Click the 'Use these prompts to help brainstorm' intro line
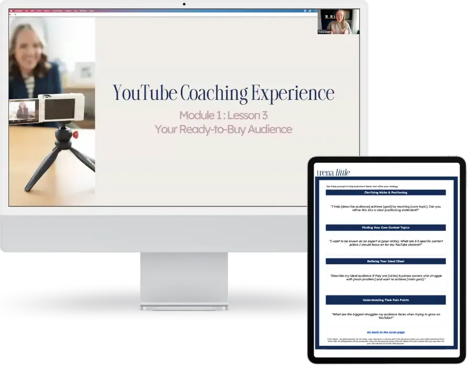The width and height of the screenshot is (473, 368). [x=362, y=187]
